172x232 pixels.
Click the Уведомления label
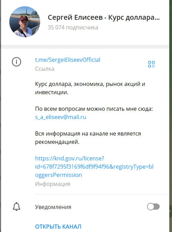coord(53,207)
